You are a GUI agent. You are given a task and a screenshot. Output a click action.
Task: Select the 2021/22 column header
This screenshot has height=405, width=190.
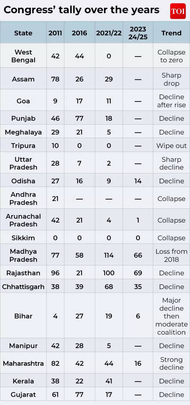click(x=109, y=33)
